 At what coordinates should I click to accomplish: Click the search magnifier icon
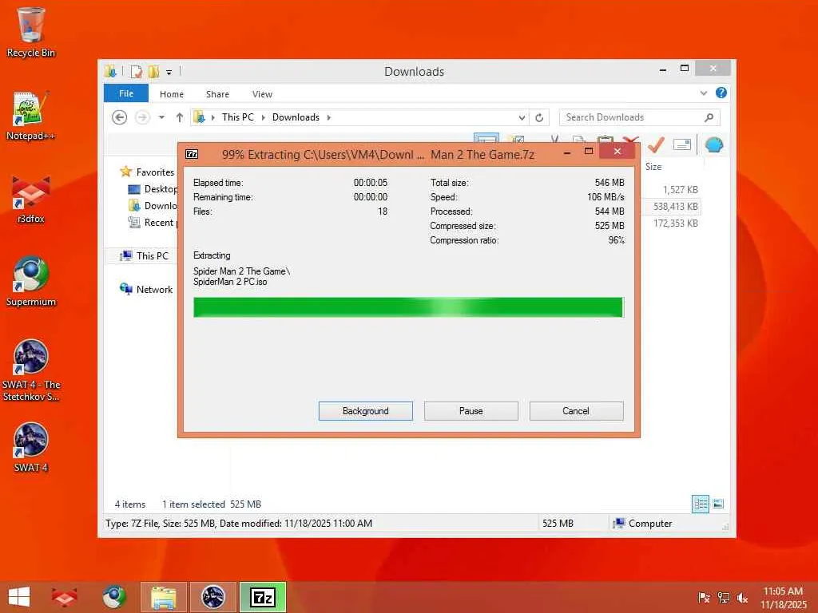[709, 117]
